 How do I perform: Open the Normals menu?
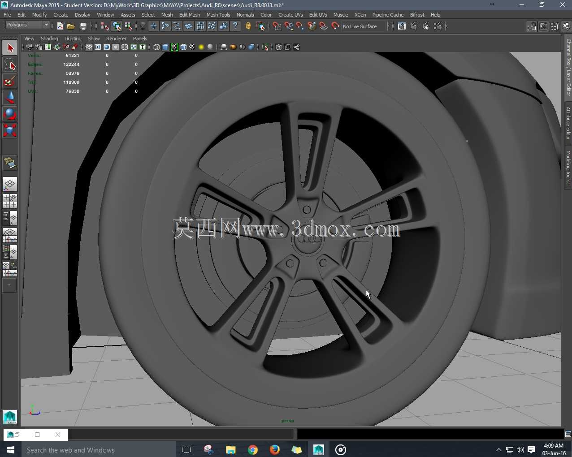click(x=245, y=15)
